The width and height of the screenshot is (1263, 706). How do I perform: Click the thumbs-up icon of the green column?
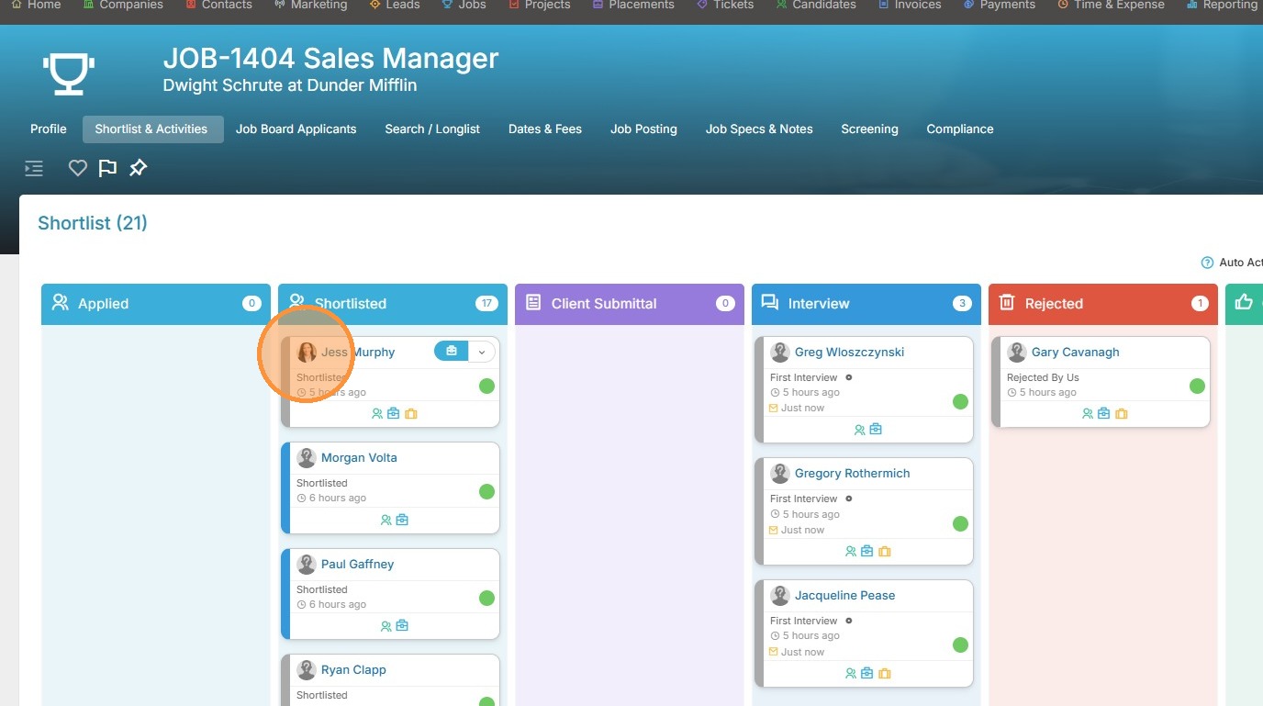1244,302
